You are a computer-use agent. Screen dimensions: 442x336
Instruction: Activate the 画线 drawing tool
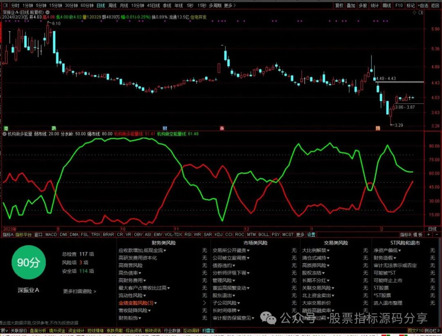[x=387, y=5]
